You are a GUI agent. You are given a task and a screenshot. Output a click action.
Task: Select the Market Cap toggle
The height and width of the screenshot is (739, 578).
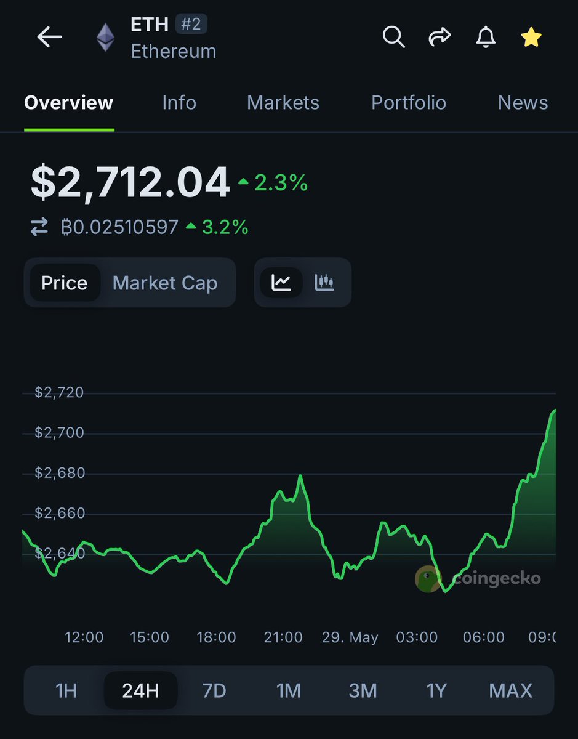165,283
